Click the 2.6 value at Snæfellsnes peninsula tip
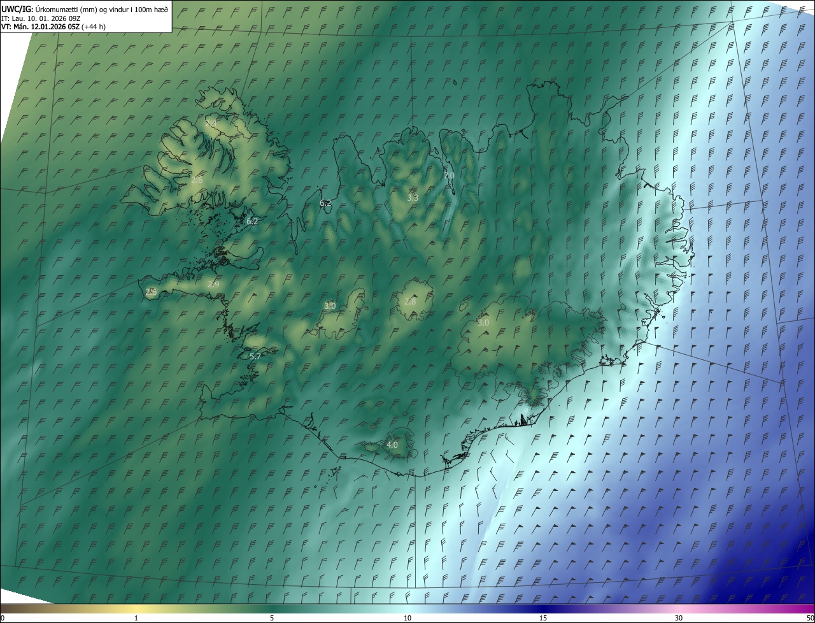Screen dimensions: 815x623 [151, 292]
